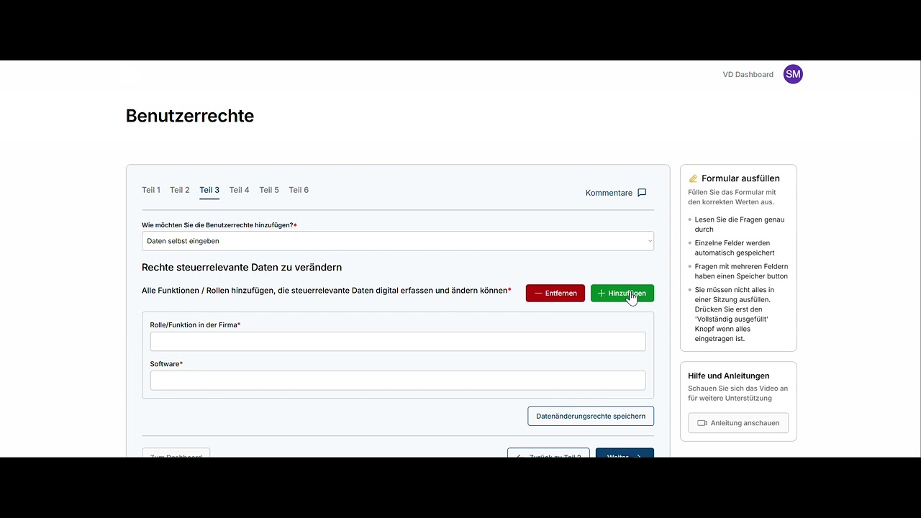This screenshot has width=921, height=518.
Task: Click the Hilfe und Anleitungen heading
Action: (x=728, y=376)
